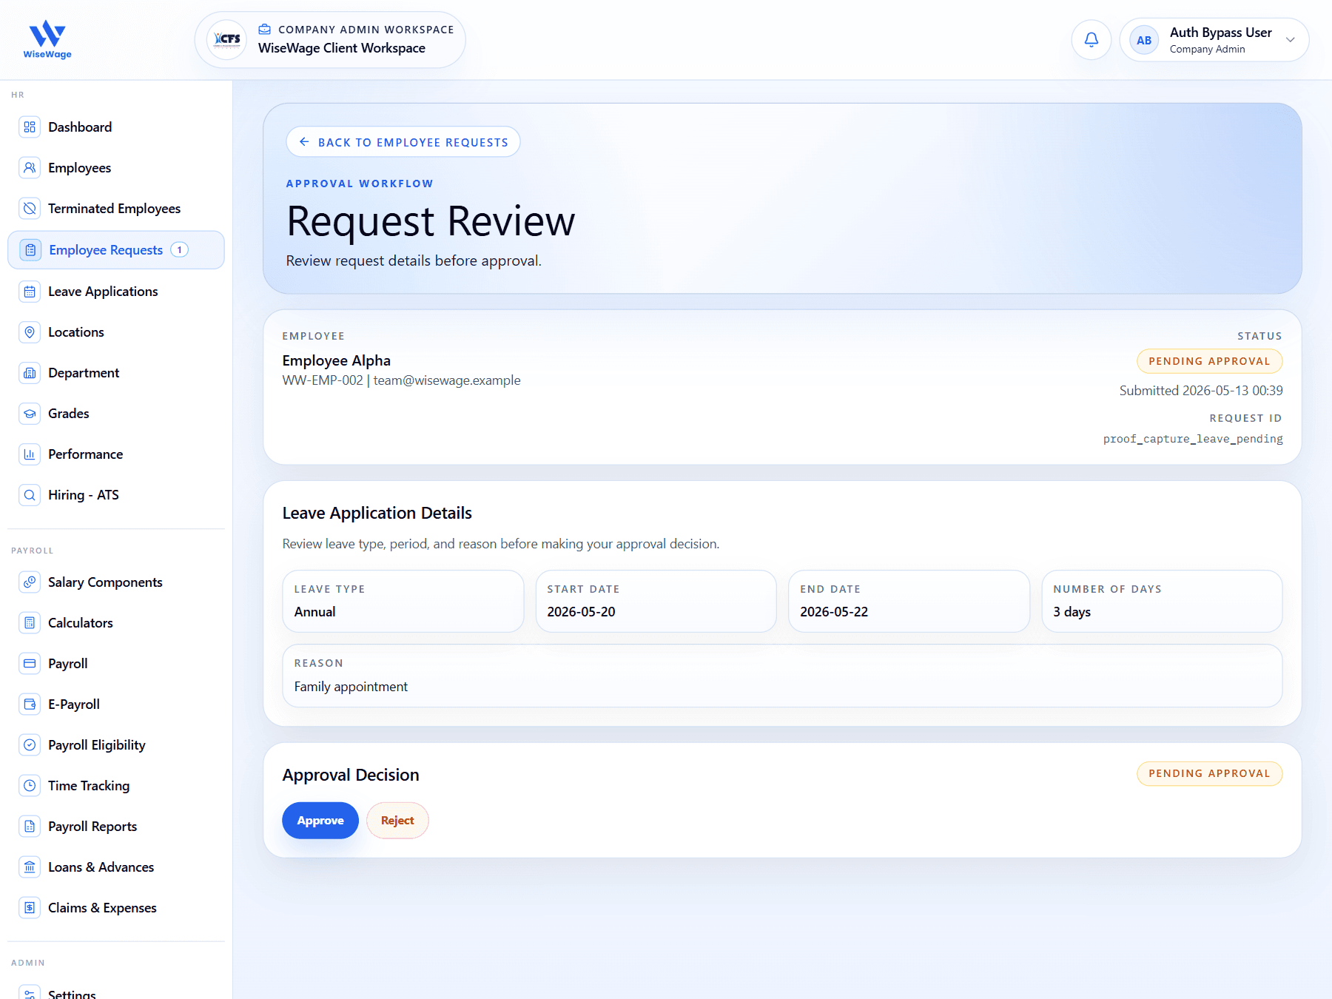Click the Employee Requests clipboard icon

[x=30, y=250]
